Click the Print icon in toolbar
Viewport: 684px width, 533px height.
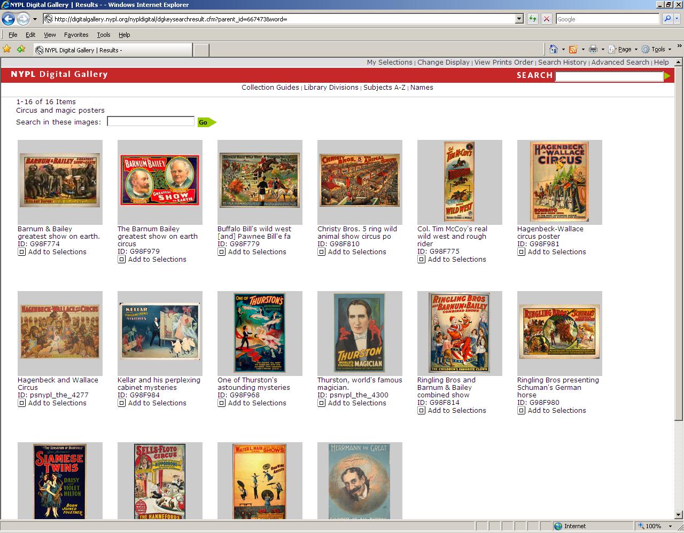593,49
